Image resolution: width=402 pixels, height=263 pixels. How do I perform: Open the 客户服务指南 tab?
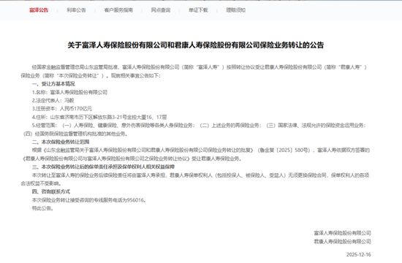coord(118,10)
